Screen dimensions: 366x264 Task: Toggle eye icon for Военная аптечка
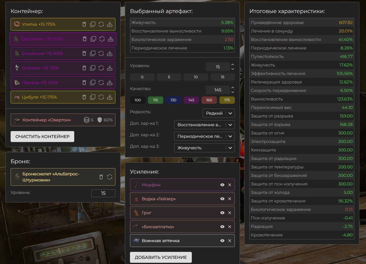222,241
